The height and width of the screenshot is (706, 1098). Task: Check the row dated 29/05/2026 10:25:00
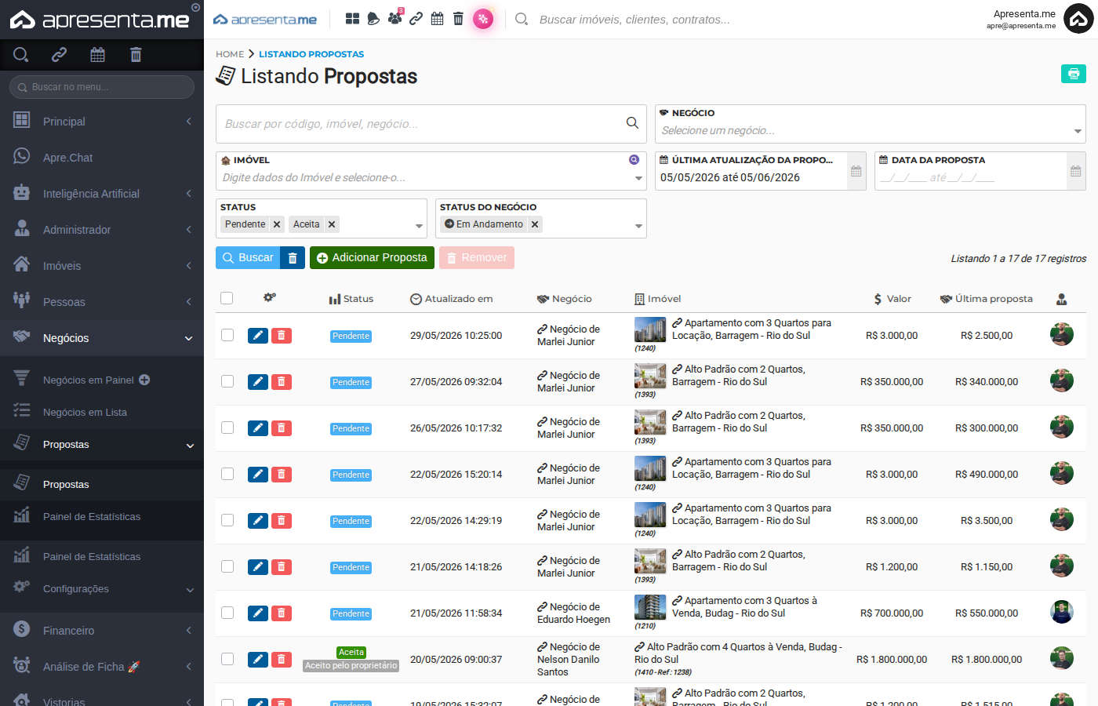pyautogui.click(x=227, y=335)
